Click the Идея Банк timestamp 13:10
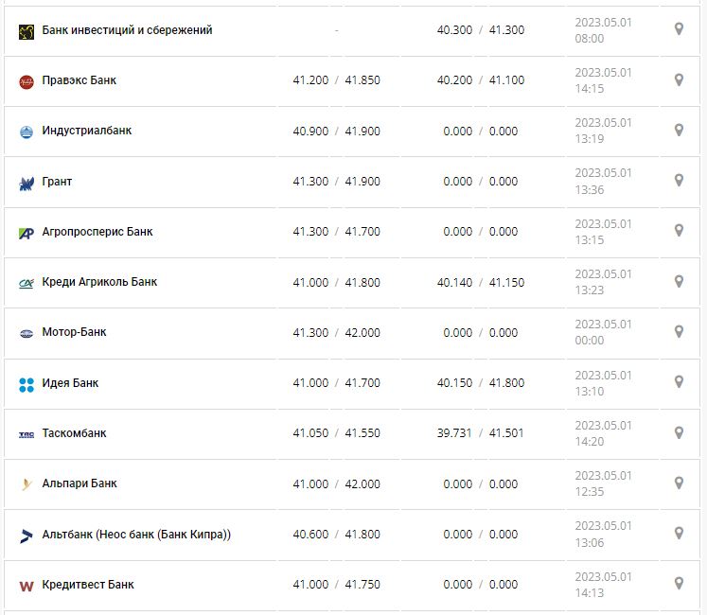Screen dimensions: 707x615 click(x=589, y=391)
